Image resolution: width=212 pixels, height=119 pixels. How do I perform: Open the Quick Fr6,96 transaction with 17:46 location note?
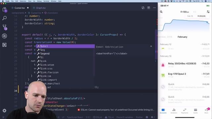point(185,87)
